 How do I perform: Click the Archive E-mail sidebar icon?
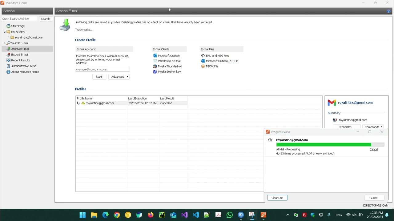pyautogui.click(x=8, y=49)
